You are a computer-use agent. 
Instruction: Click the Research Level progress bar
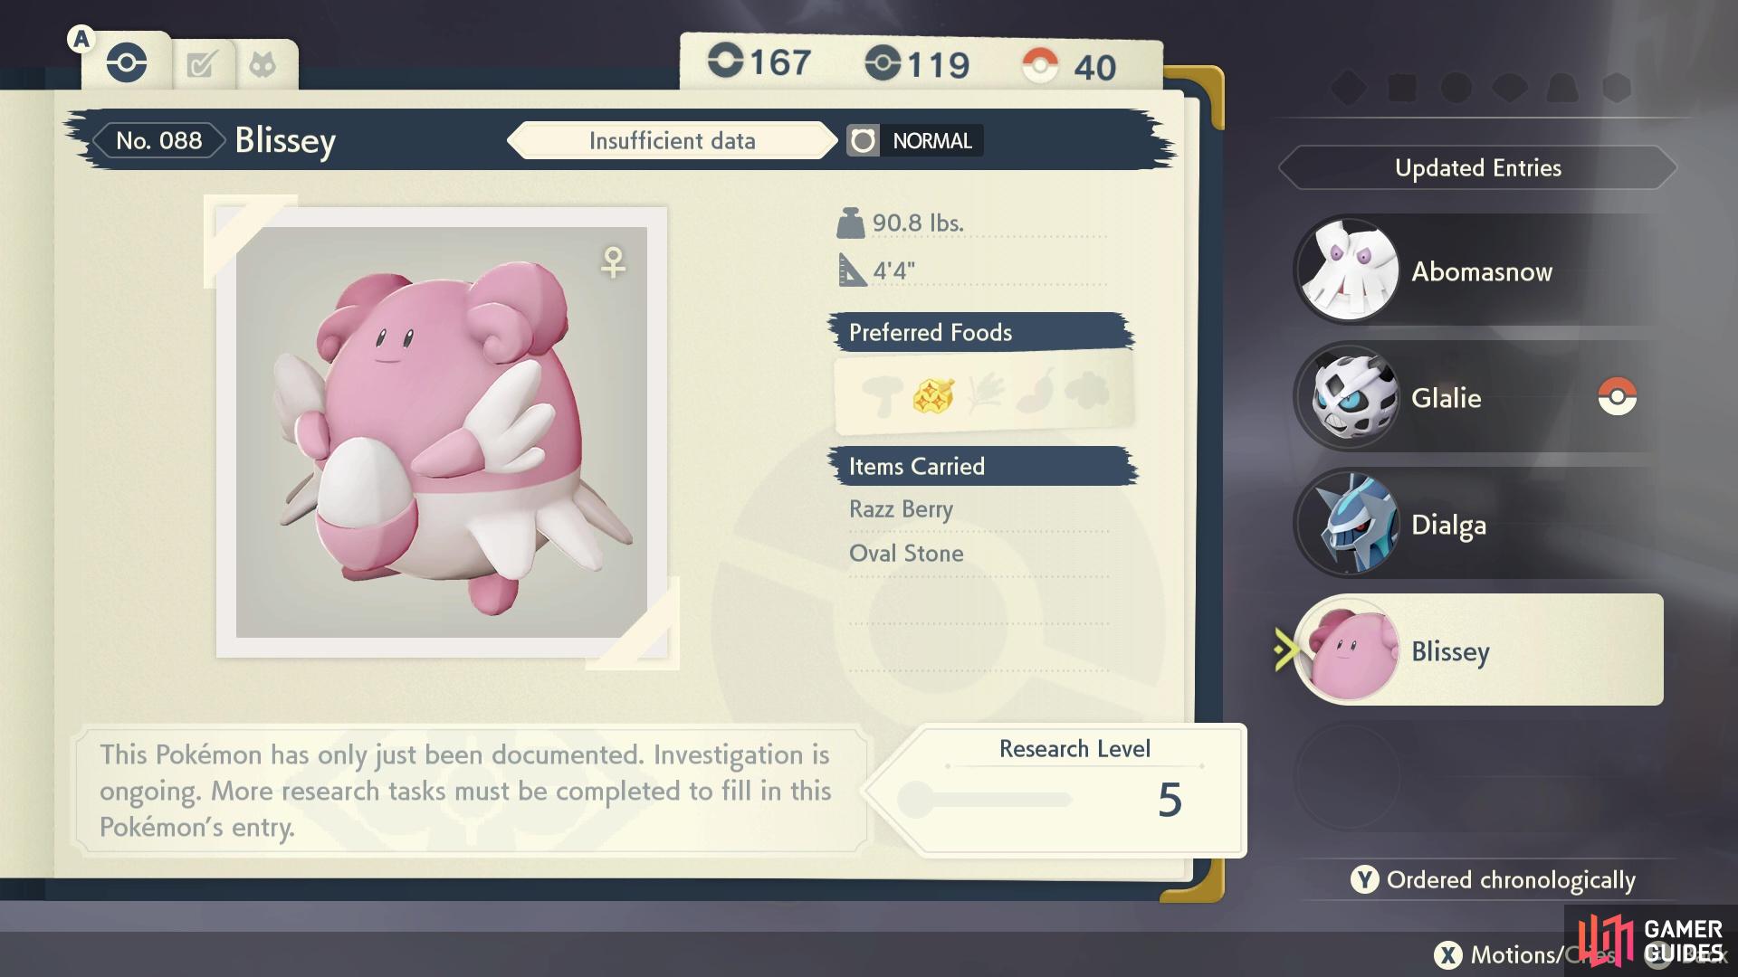[985, 800]
